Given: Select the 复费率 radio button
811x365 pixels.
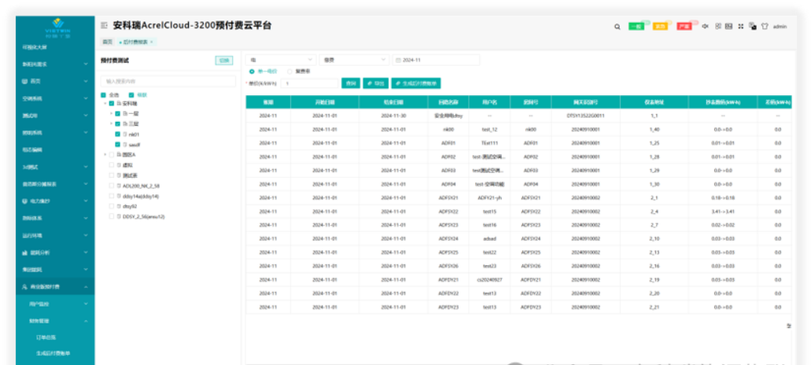Looking at the screenshot, I should pyautogui.click(x=289, y=71).
